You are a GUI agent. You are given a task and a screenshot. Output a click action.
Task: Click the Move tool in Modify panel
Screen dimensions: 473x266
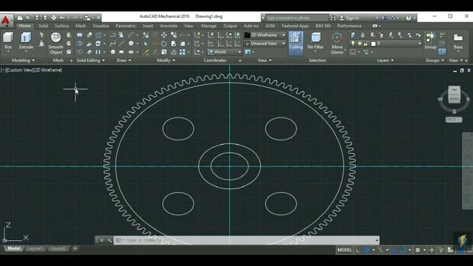pos(164,35)
